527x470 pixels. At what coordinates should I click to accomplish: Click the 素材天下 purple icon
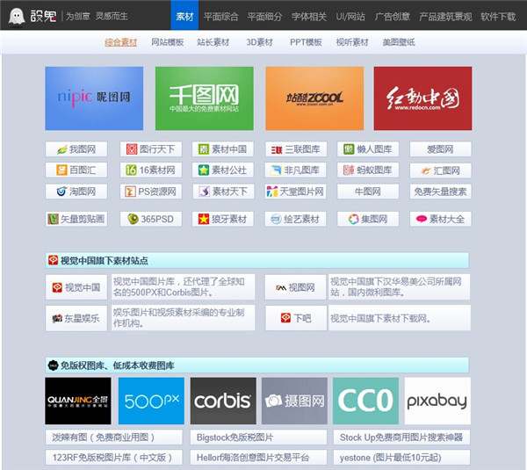click(205, 192)
